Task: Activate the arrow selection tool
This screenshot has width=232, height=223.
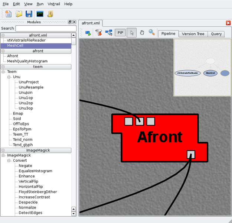Action: pos(131,33)
